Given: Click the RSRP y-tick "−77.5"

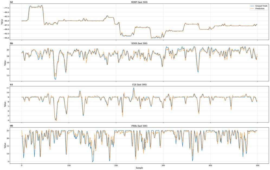Looking at the screenshot, I should [6, 8].
